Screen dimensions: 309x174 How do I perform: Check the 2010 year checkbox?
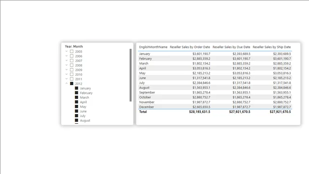click(72, 74)
